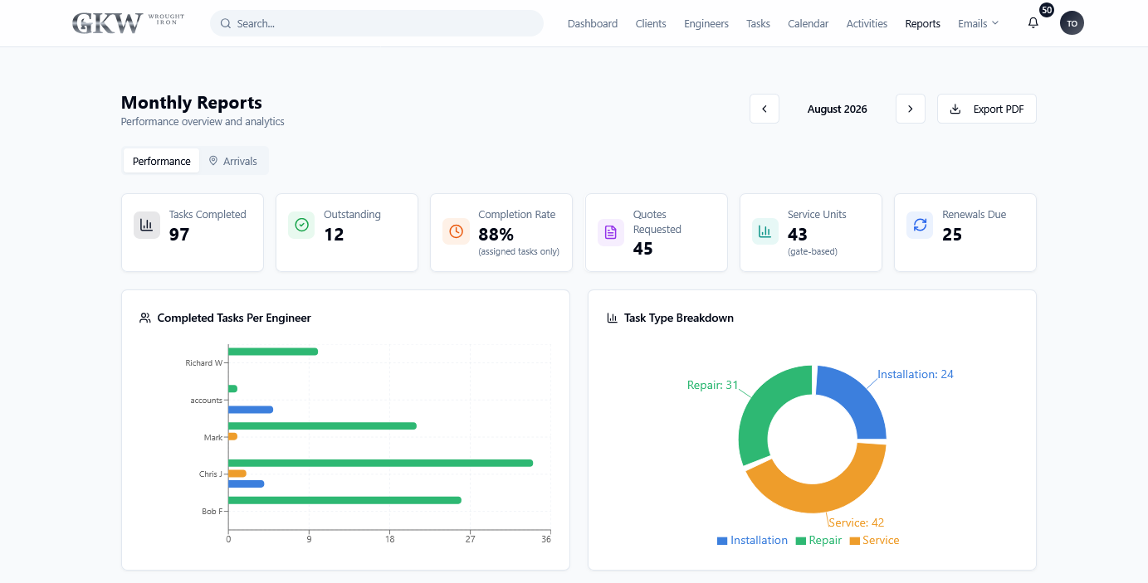Viewport: 1148px width, 583px height.
Task: Click the green Repair donut segment
Action: click(x=764, y=406)
